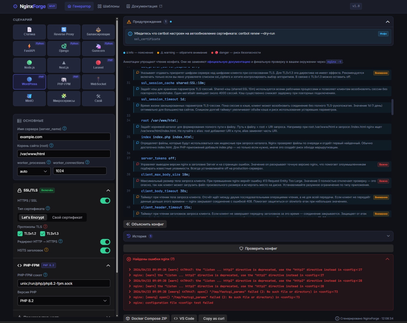This screenshot has width=407, height=323.
Task: Click the PHP-FPM сокет input field
Action: [64, 283]
